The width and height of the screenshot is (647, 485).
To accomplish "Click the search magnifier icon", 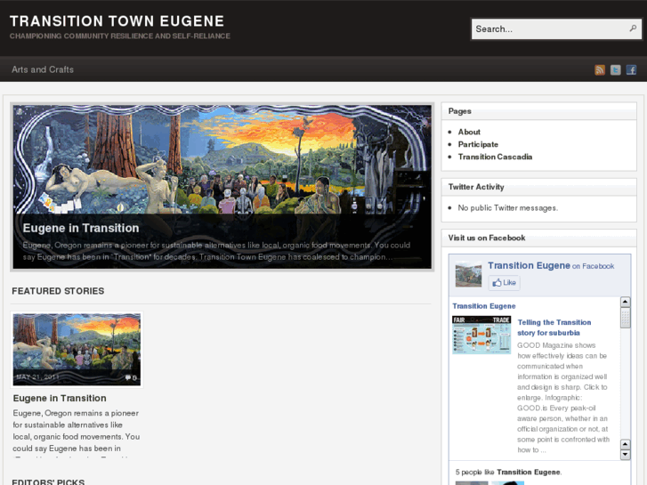I will point(633,28).
